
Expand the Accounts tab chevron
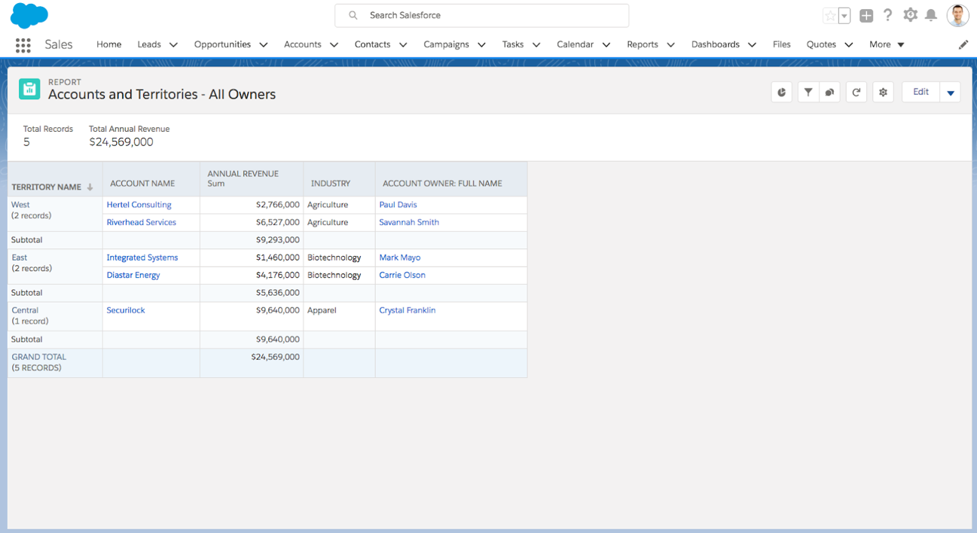click(x=334, y=45)
